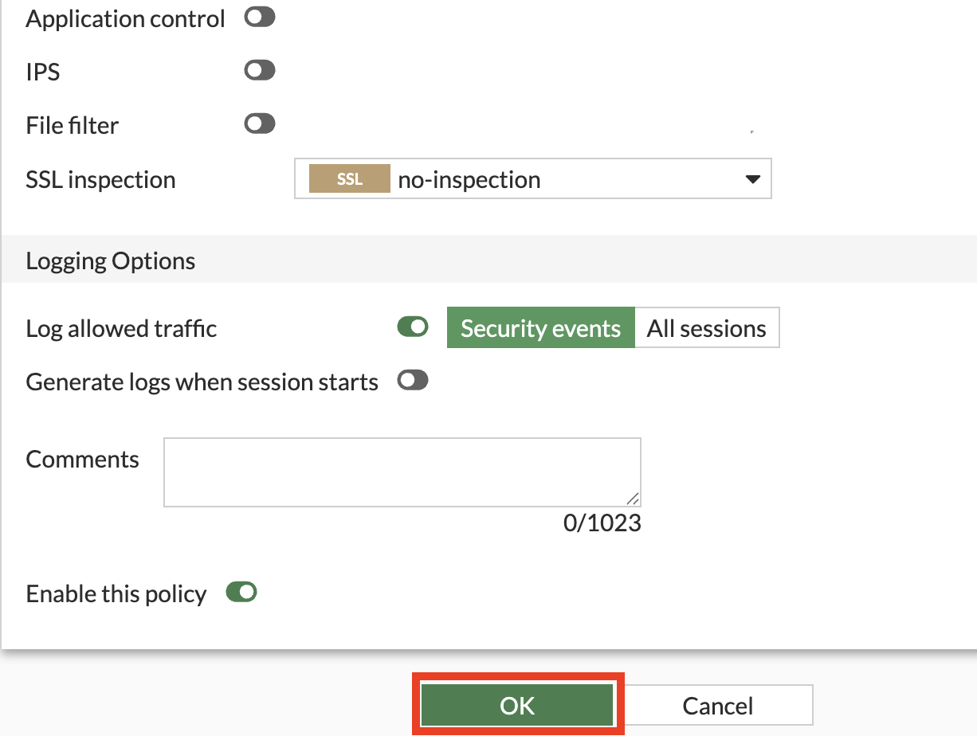Screen dimensions: 977x736
Task: Toggle Generate logs when session starts
Action: pos(413,381)
